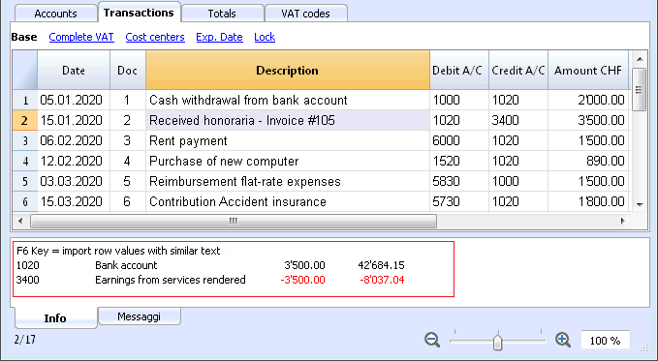This screenshot has width=658, height=361.
Task: Click debit account cell 6000
Action: click(x=459, y=141)
